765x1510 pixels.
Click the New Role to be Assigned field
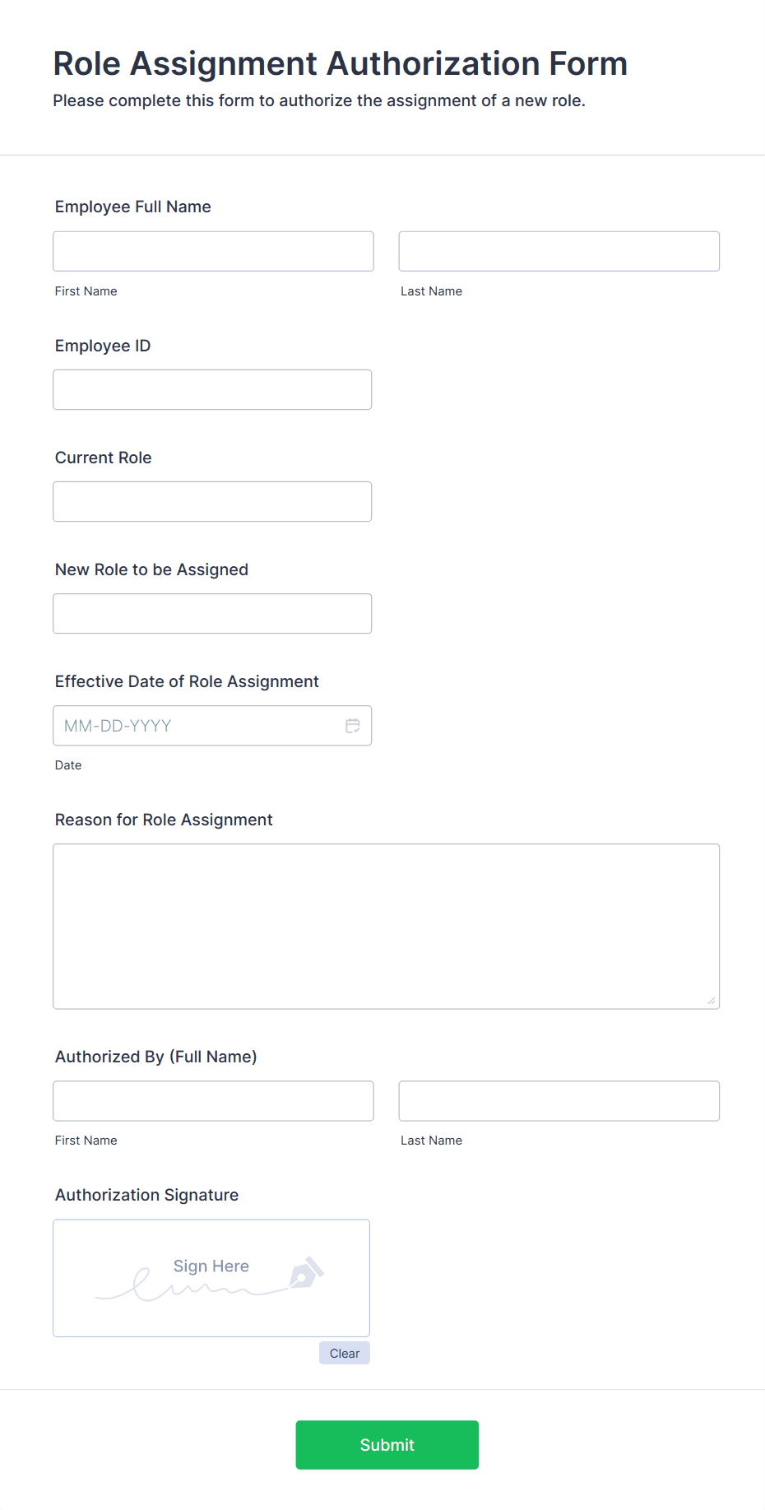point(211,613)
